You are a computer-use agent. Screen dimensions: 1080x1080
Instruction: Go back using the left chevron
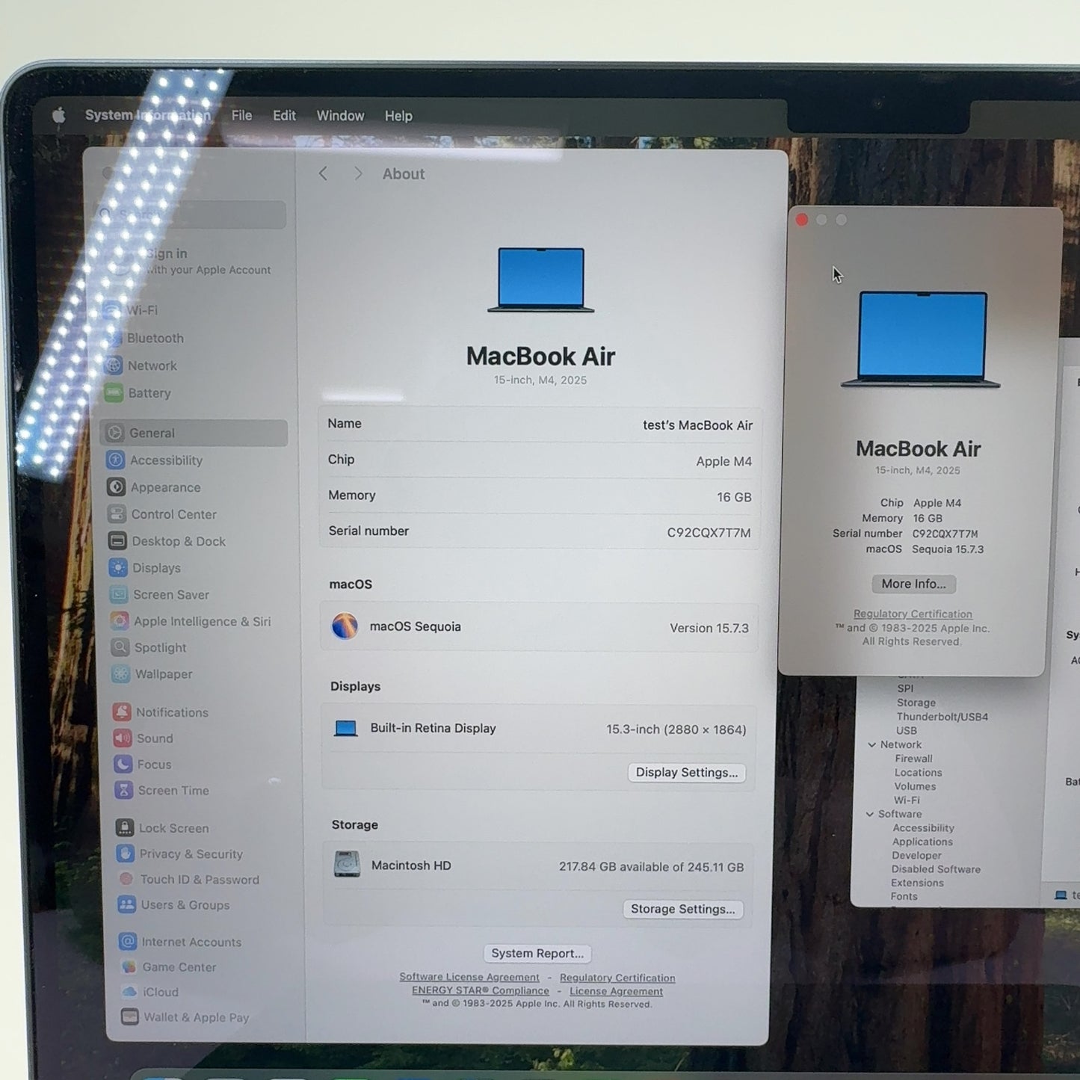point(323,174)
